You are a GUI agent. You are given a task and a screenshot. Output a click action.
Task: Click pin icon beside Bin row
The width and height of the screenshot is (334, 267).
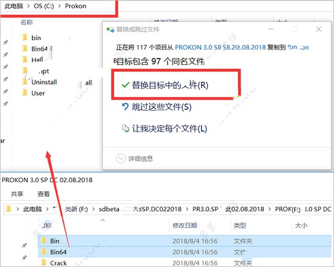(24, 245)
